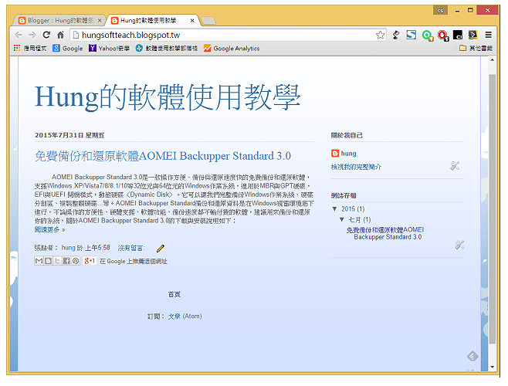Click the vertical scrollbar thumb
Screen dimensions: 508x386
[x=492, y=209]
